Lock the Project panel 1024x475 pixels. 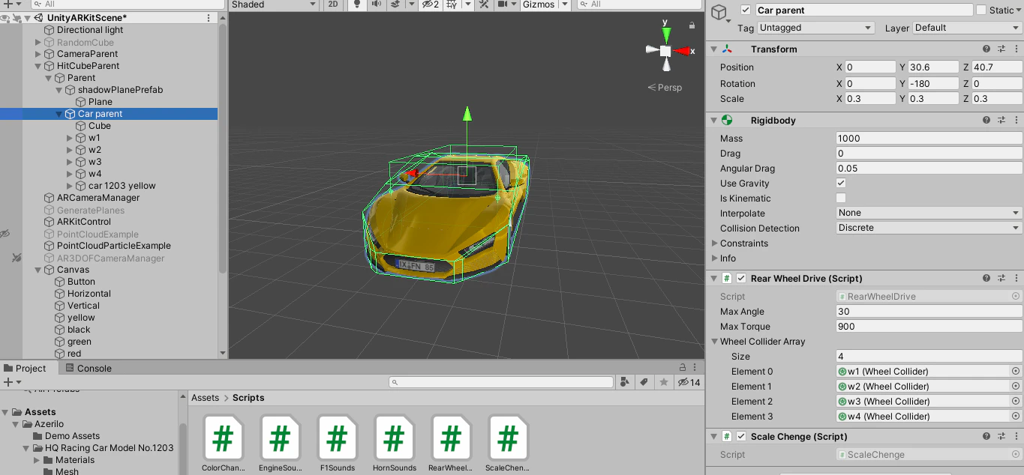683,368
